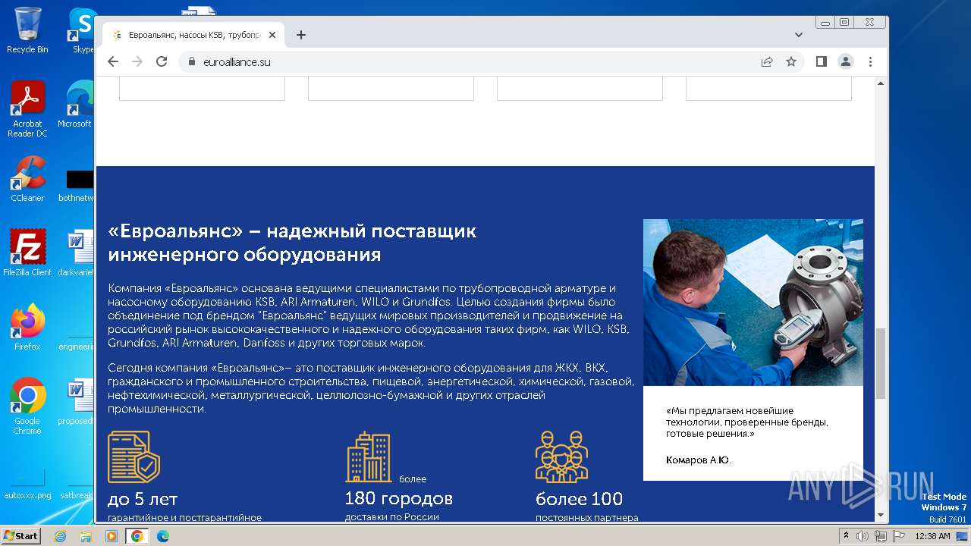Reload the euroalliance.su page
This screenshot has width=971, height=546.
click(x=162, y=62)
